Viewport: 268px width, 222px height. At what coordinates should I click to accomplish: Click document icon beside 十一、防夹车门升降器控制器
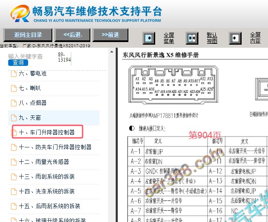(14, 147)
